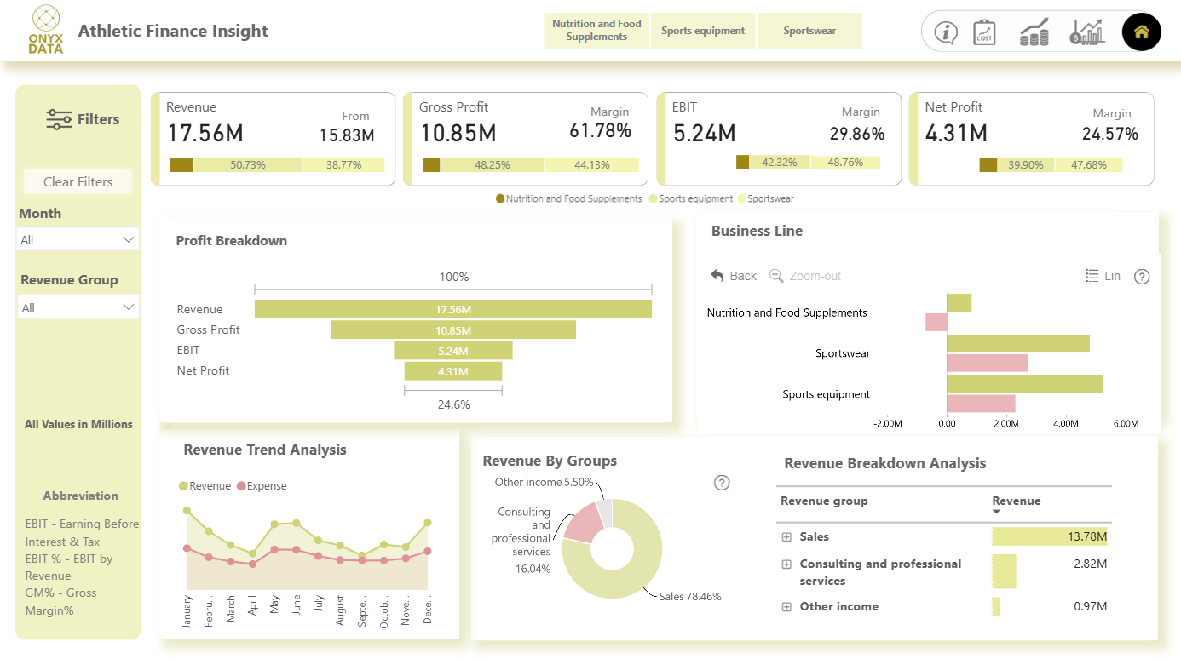The height and width of the screenshot is (659, 1181).
Task: Click the Revenue 17.56M funnel bar
Action: pos(453,309)
